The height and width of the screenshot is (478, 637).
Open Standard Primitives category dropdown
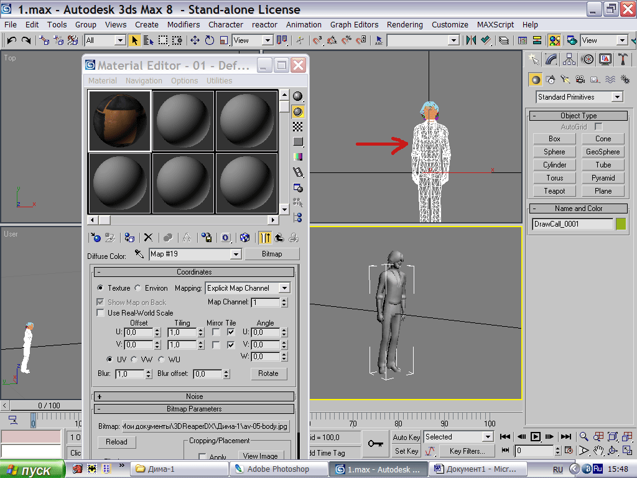[618, 97]
